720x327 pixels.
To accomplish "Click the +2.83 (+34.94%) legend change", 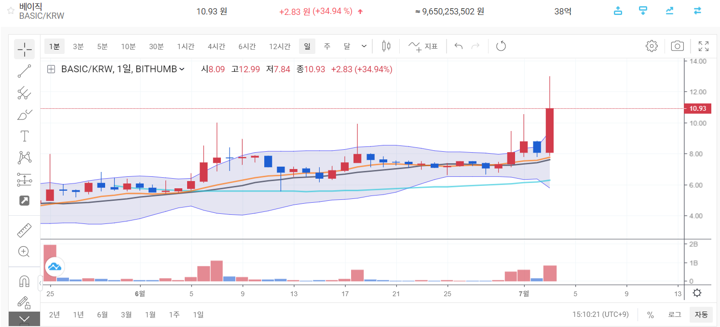I will coord(362,69).
